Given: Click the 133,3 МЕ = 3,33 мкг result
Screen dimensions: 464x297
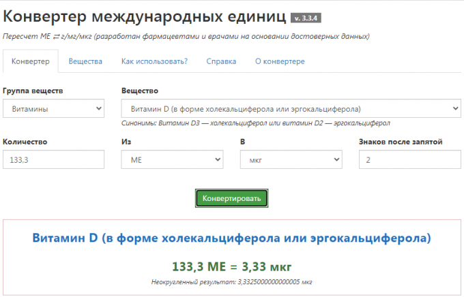Looking at the screenshot, I should [x=232, y=266].
